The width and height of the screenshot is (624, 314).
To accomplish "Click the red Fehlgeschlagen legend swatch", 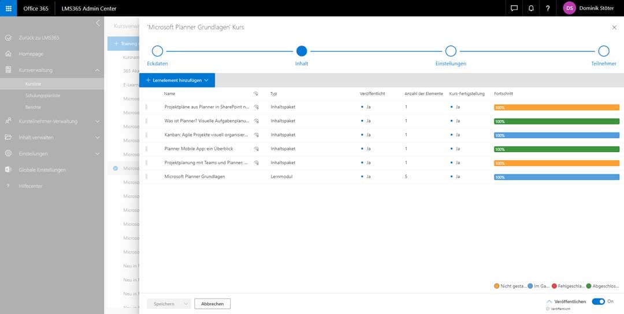I will coord(554,286).
